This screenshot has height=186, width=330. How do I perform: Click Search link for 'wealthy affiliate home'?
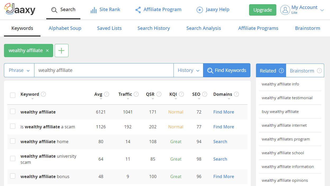tap(220, 142)
